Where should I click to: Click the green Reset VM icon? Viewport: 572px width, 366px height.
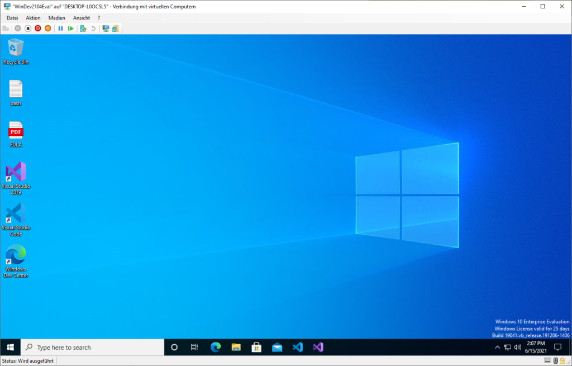click(x=70, y=28)
